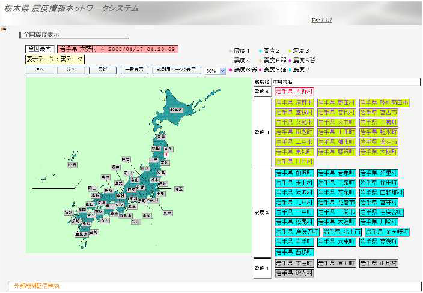Image resolution: width=423 pixels, height=293 pixels.
Task: Click 岩手県 二戸市 cell
Action: pos(294,142)
